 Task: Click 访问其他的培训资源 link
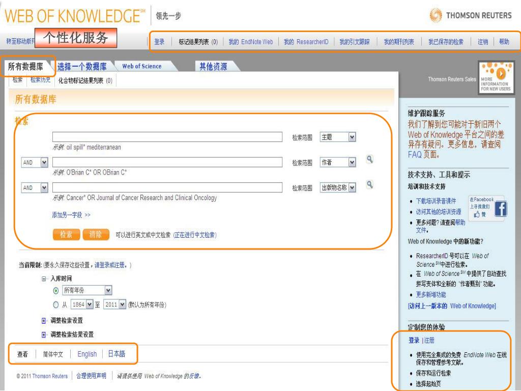point(439,212)
